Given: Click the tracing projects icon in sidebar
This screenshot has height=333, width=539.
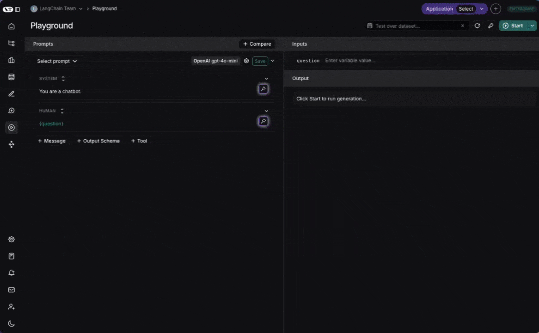Looking at the screenshot, I should pyautogui.click(x=12, y=43).
